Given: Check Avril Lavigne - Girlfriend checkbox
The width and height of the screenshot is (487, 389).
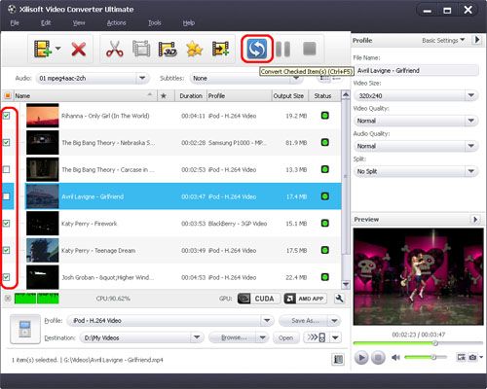Looking at the screenshot, I should (x=6, y=196).
